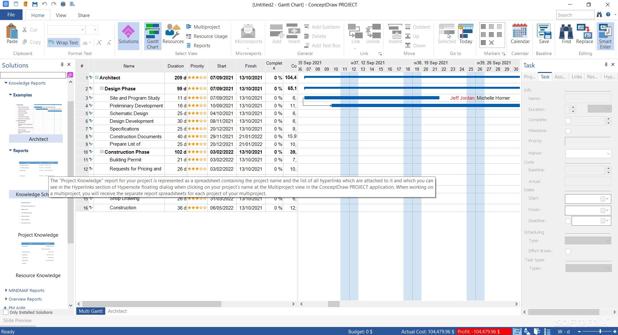Image resolution: width=618 pixels, height=335 pixels.
Task: Jump to Today on the timeline
Action: (466, 34)
